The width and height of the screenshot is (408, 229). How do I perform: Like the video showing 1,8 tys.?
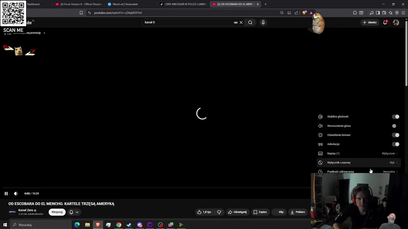(x=204, y=212)
